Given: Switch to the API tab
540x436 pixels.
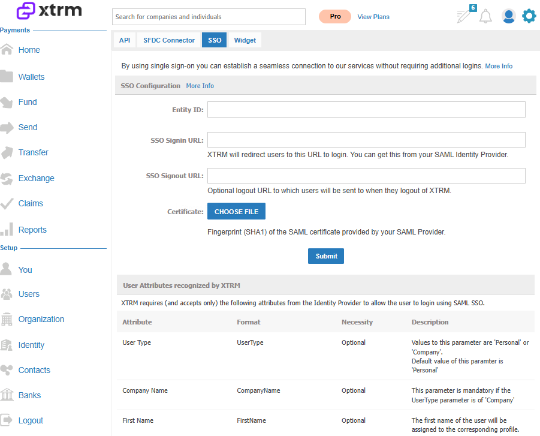Looking at the screenshot, I should [x=125, y=40].
